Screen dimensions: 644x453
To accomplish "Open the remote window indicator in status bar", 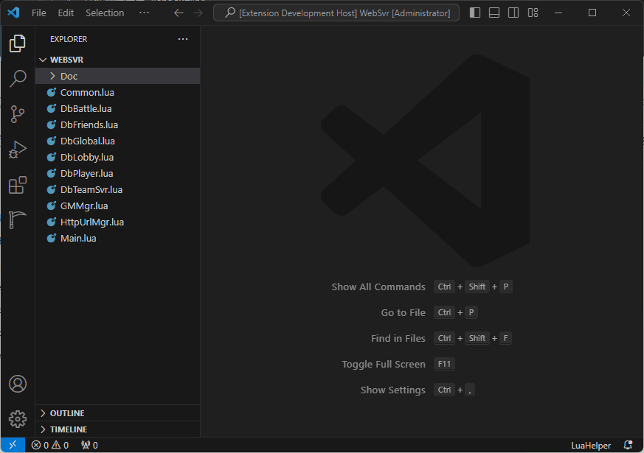I will pos(13,445).
